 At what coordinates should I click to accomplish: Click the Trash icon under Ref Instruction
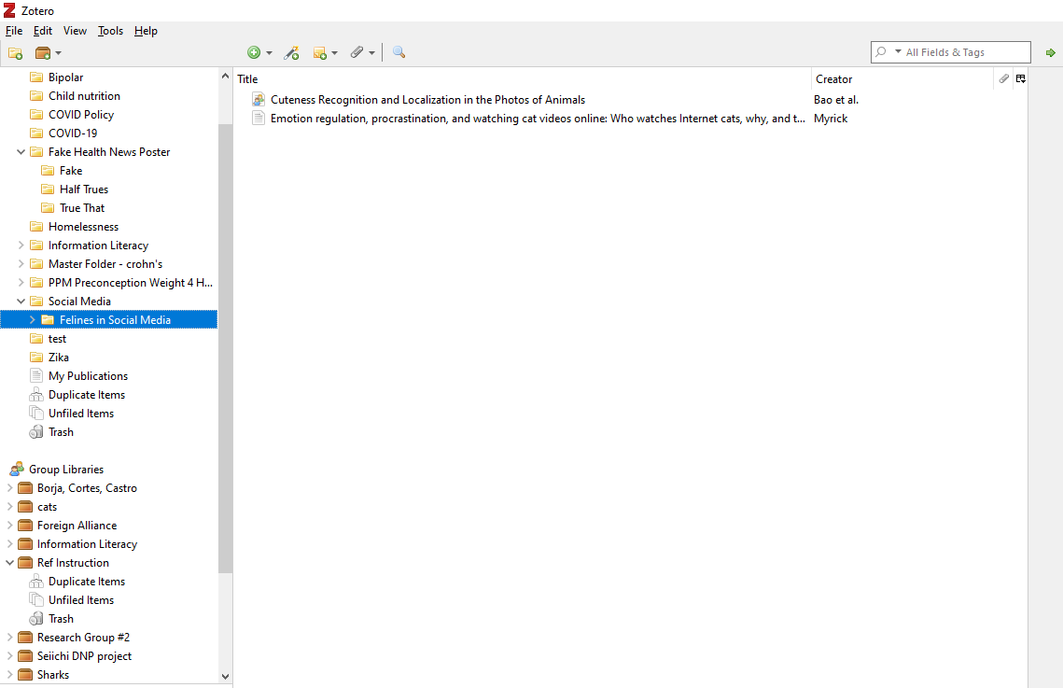click(x=35, y=618)
